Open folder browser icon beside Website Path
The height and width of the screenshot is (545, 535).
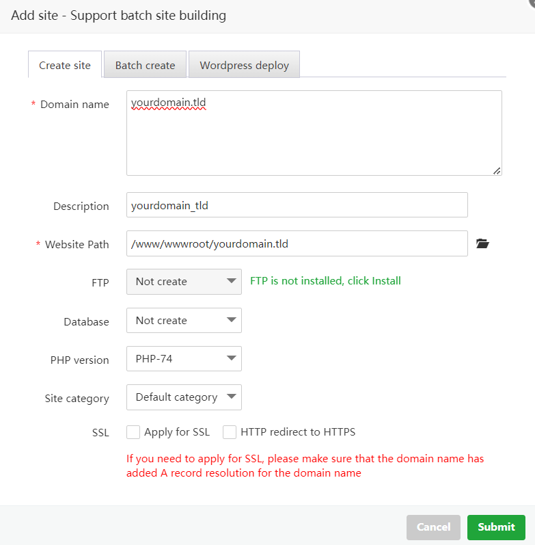pos(483,243)
